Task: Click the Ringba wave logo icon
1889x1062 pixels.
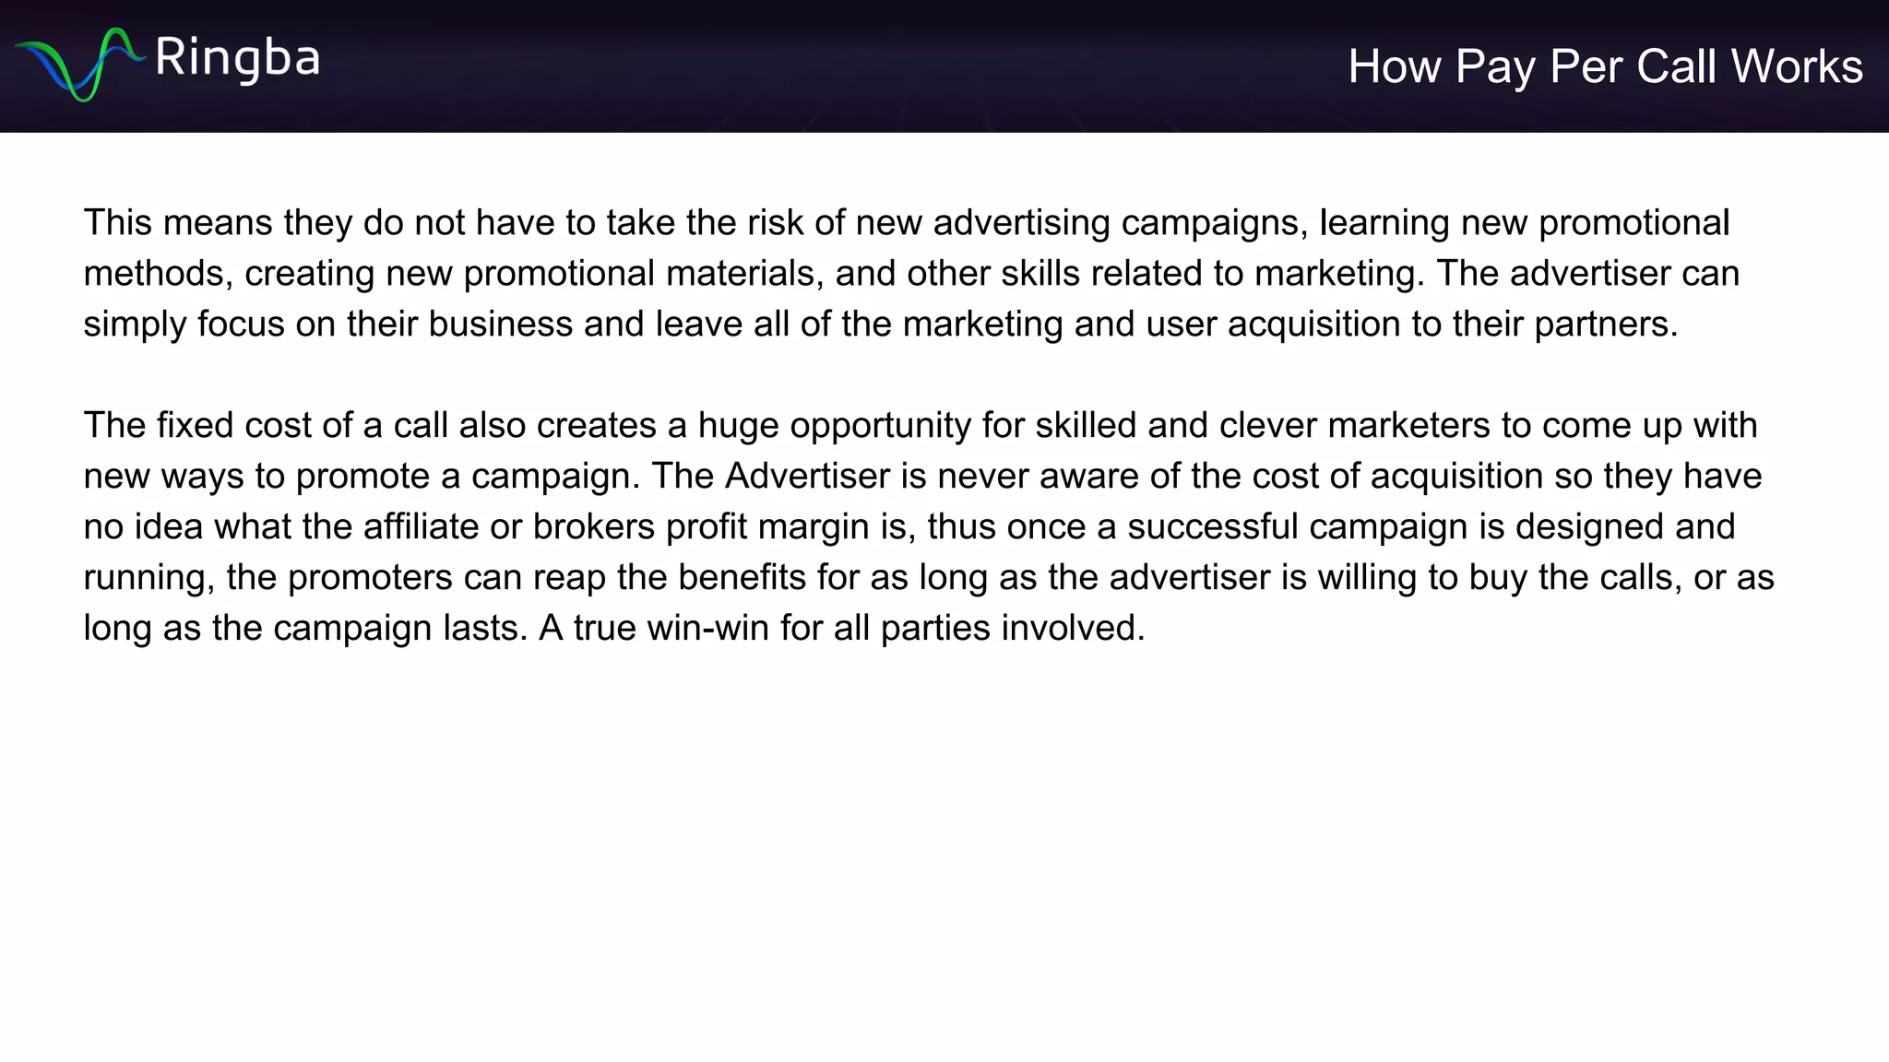Action: 80,65
